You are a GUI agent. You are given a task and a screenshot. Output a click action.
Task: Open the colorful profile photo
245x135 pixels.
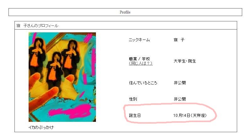pos(62,77)
